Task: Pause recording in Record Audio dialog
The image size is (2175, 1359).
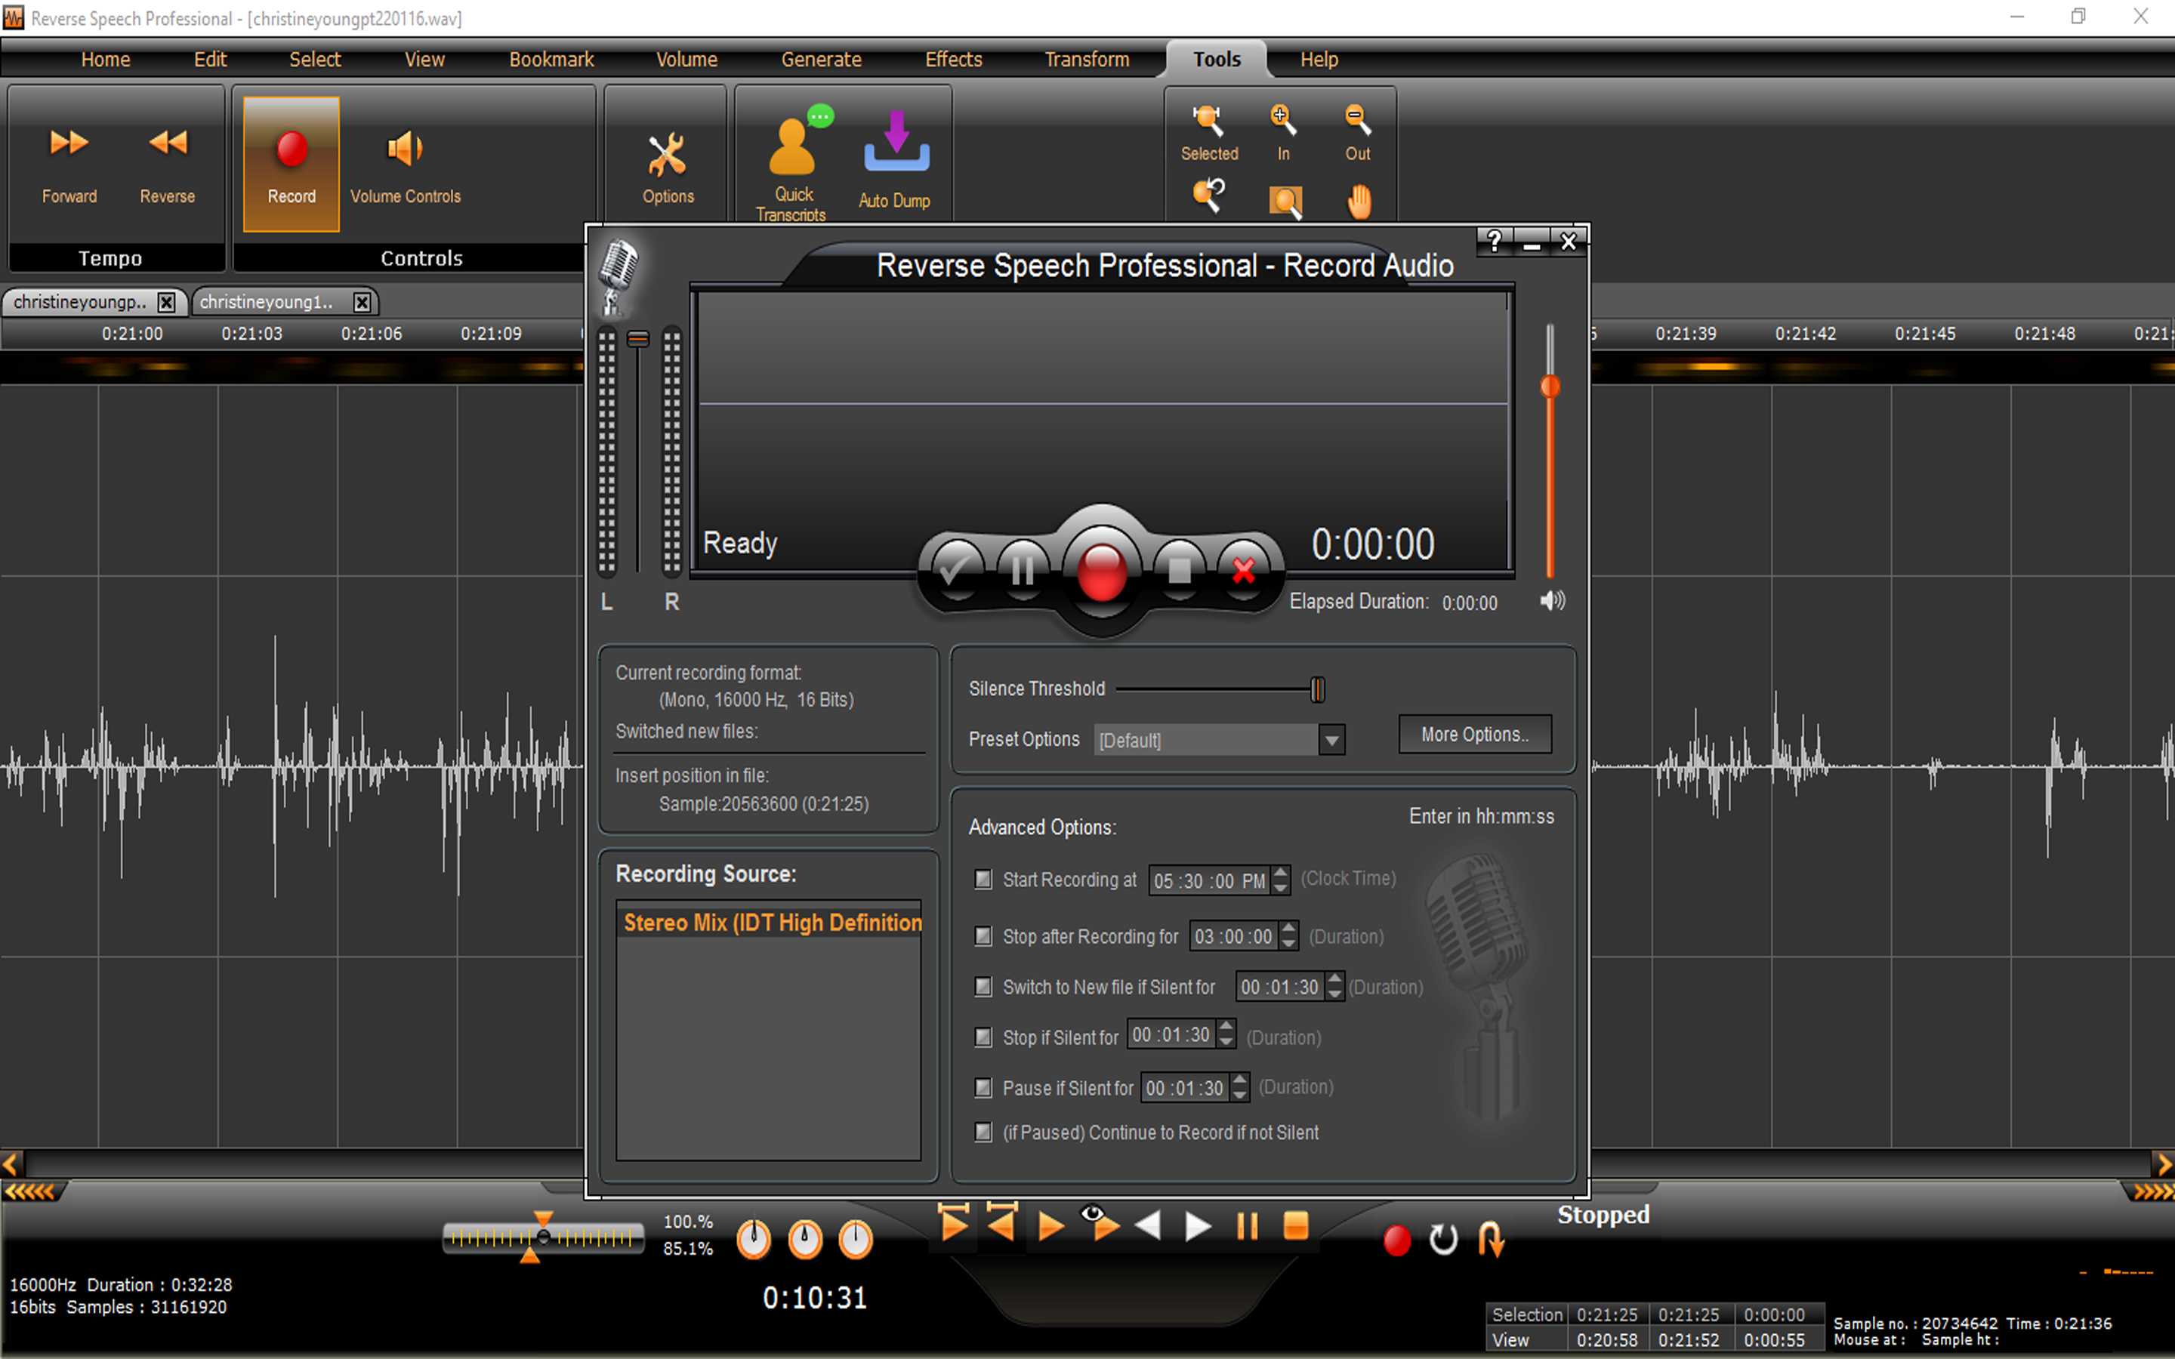Action: click(1023, 569)
